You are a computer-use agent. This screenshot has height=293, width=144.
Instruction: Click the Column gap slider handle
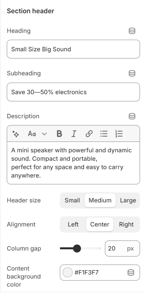click(x=77, y=249)
